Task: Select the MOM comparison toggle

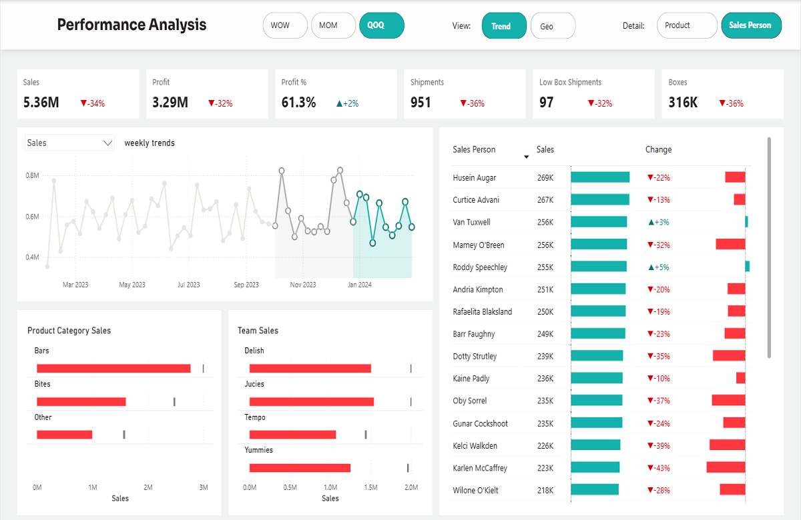Action: (x=333, y=25)
